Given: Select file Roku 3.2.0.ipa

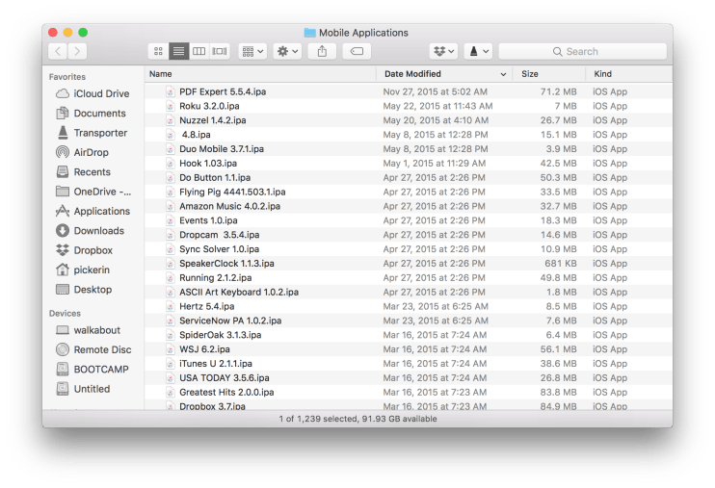Looking at the screenshot, I should tap(409, 106).
